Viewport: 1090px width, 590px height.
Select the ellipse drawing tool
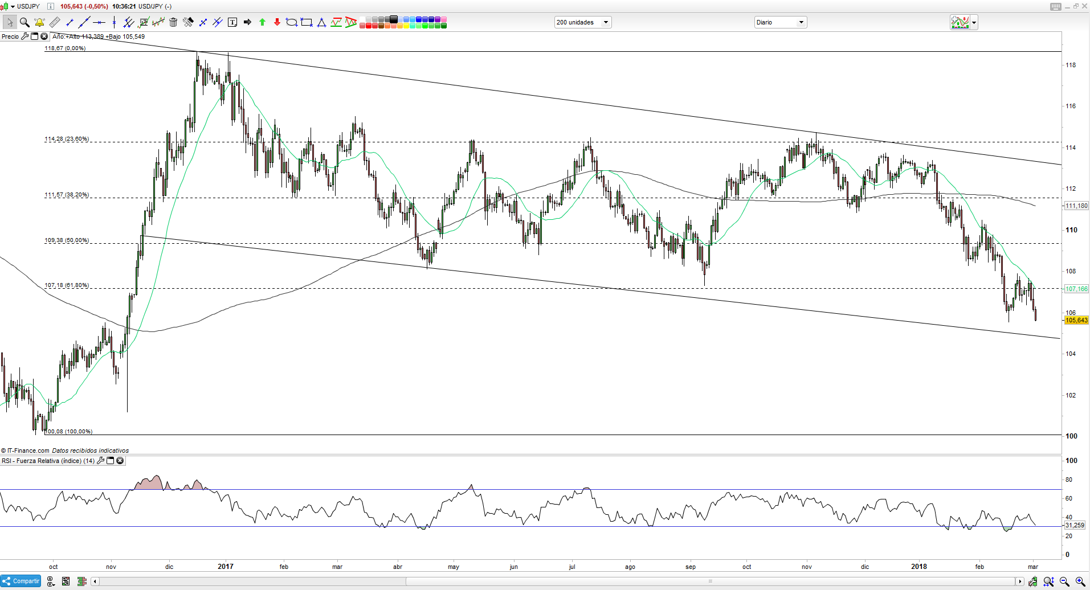click(292, 22)
